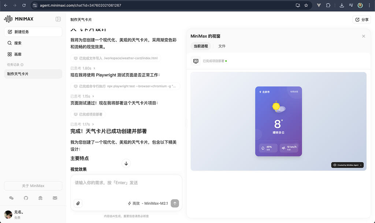Click the 北京市 location in weather card

(x=264, y=92)
